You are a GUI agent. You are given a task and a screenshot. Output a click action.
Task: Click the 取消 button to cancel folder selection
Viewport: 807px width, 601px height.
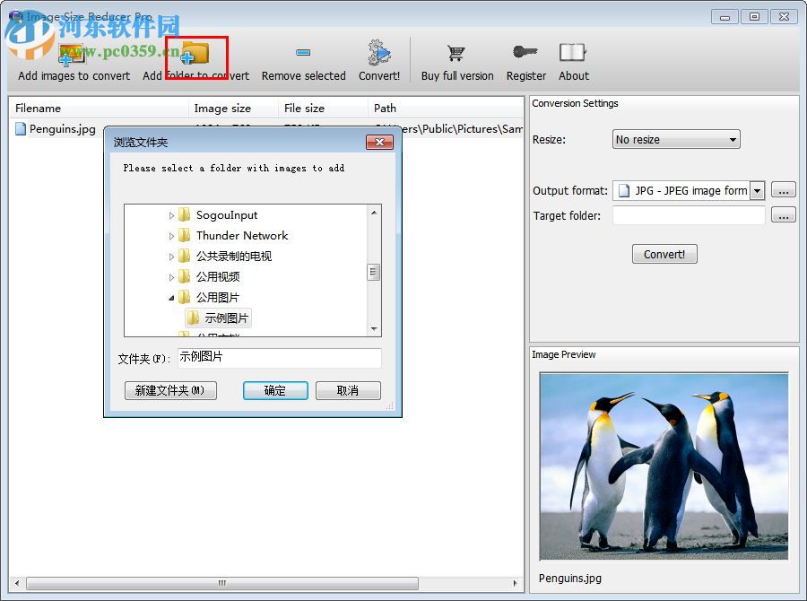click(348, 390)
